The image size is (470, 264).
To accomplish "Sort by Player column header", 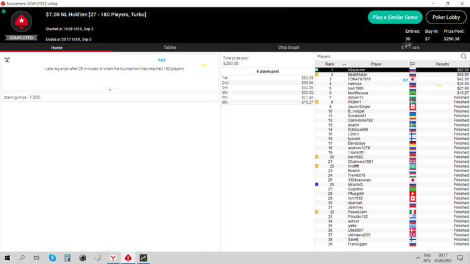I will tap(376, 64).
